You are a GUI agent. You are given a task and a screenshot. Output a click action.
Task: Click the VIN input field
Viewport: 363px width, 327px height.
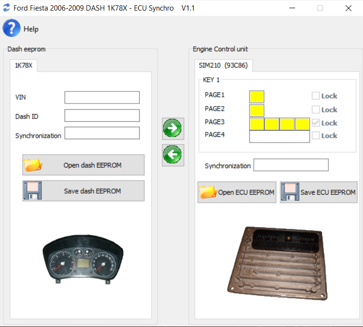click(x=102, y=97)
